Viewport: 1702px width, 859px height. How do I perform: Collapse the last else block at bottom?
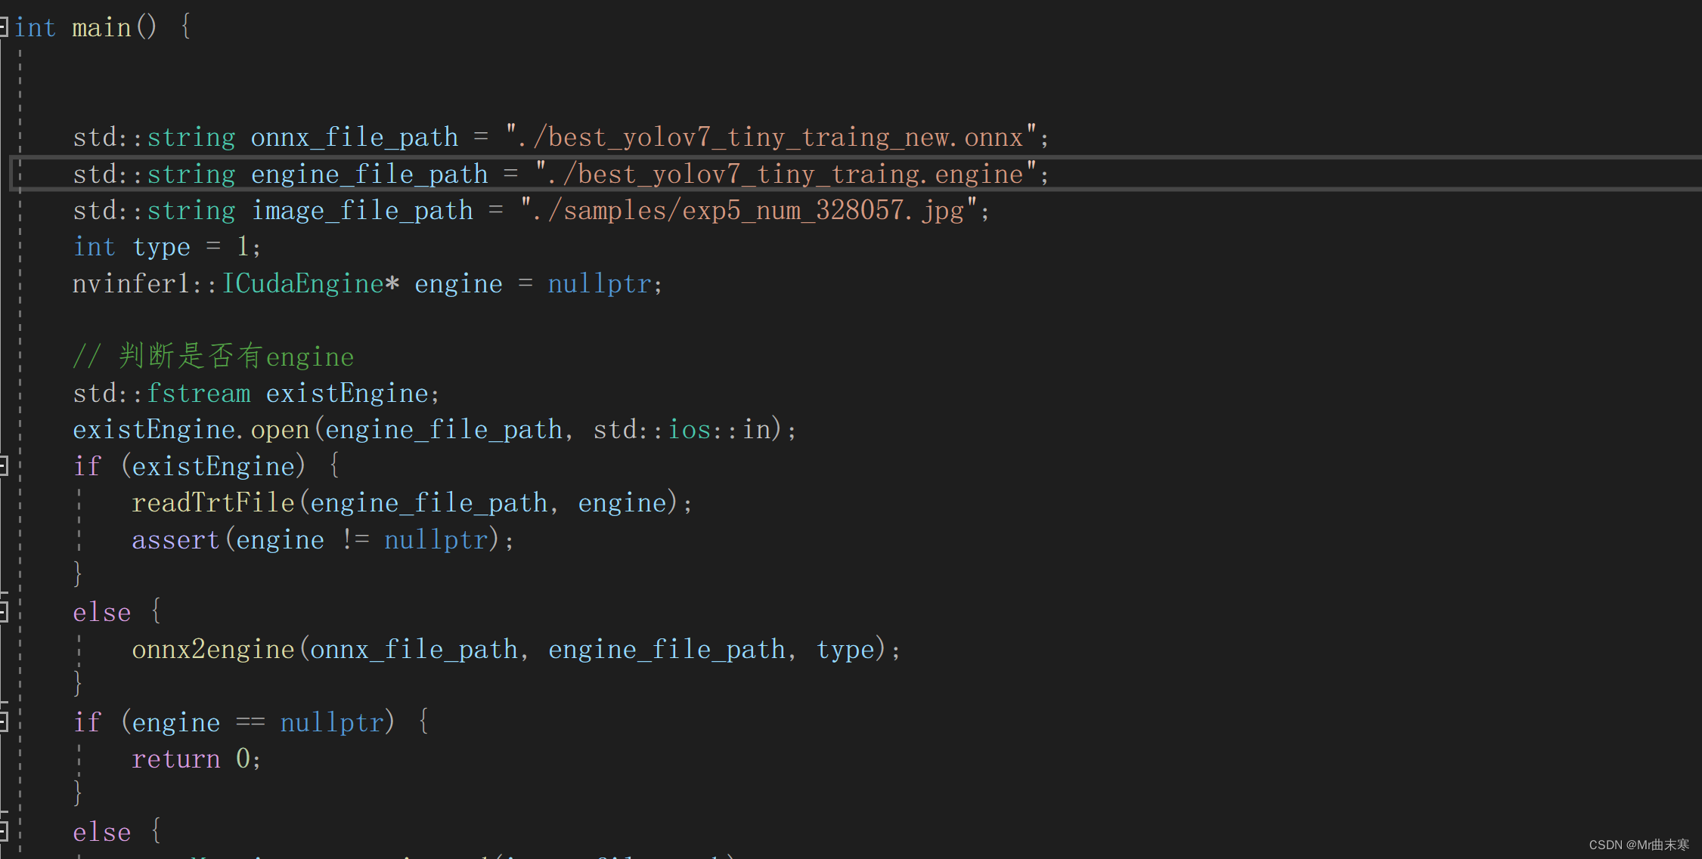(3, 832)
